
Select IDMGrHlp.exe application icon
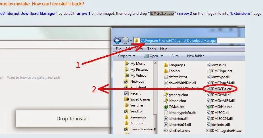[x=208, y=107]
